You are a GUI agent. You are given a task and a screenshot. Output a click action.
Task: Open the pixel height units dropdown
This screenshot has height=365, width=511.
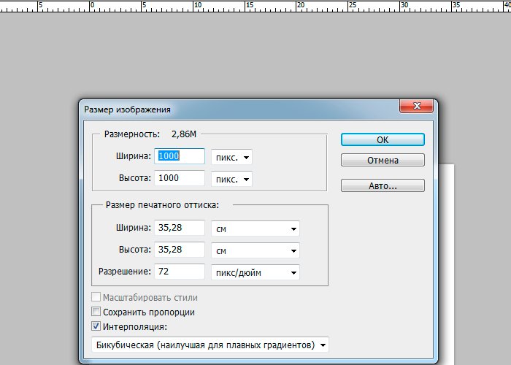point(231,179)
